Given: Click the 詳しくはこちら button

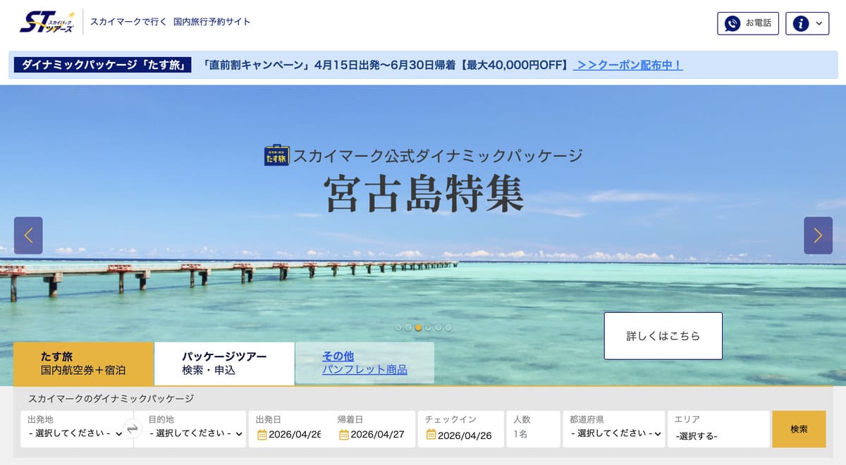Looking at the screenshot, I should pos(663,335).
